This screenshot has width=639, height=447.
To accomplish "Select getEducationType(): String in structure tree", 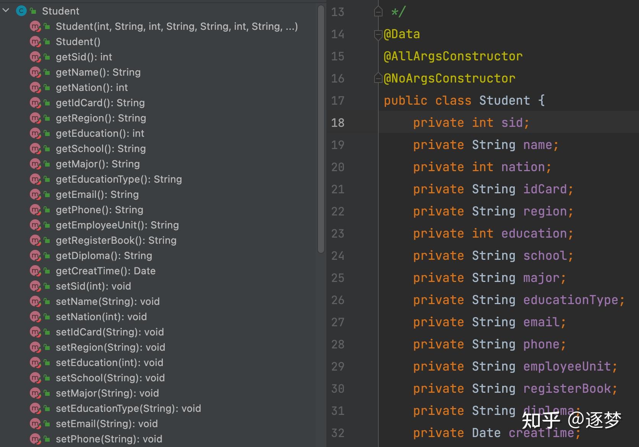I will (x=119, y=179).
